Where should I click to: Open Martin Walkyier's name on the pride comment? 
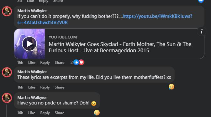click(x=32, y=98)
